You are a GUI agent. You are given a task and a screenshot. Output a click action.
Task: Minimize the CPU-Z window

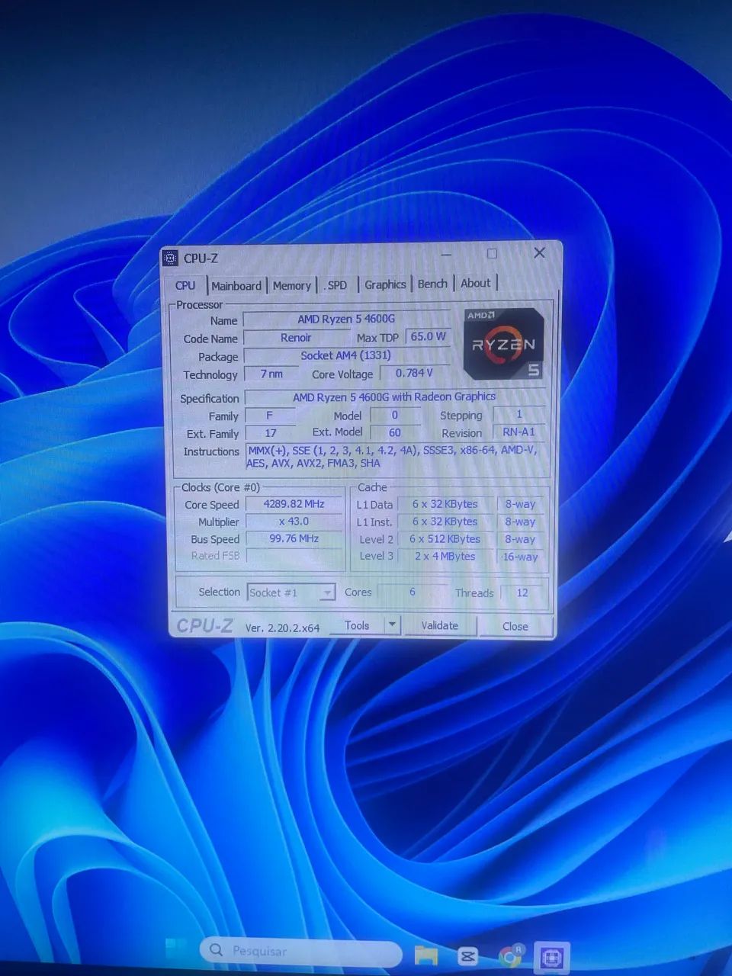click(x=447, y=255)
